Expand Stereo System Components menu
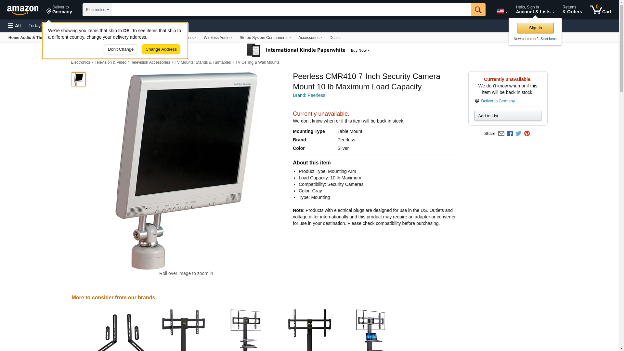Image resolution: width=624 pixels, height=351 pixels. (265, 38)
